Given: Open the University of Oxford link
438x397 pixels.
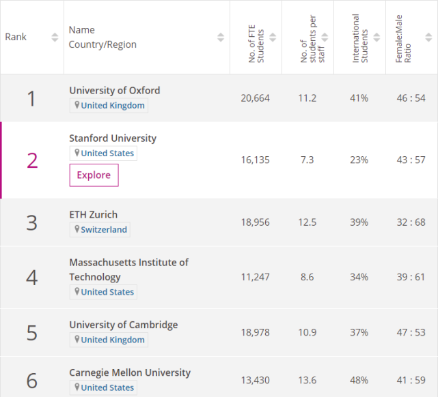Looking at the screenshot, I should point(114,90).
